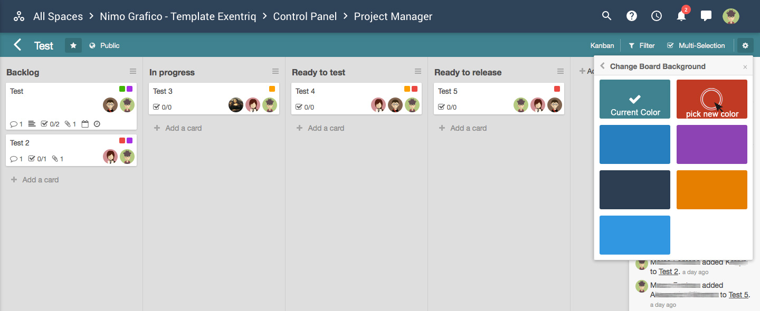Click the 0/0 checklist on Test 3 card

click(162, 107)
